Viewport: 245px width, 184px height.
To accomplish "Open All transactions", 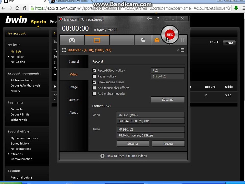I will [21, 80].
